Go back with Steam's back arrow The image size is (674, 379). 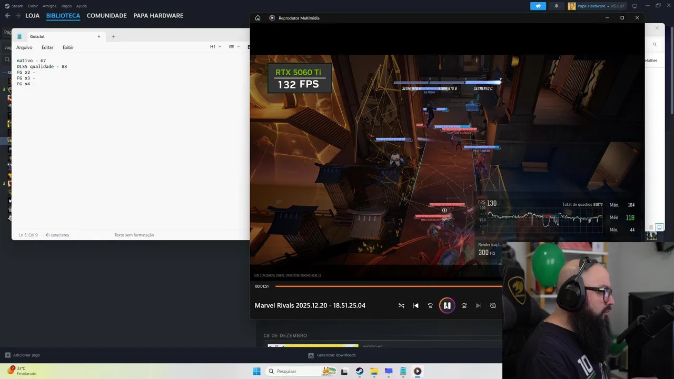tap(7, 16)
